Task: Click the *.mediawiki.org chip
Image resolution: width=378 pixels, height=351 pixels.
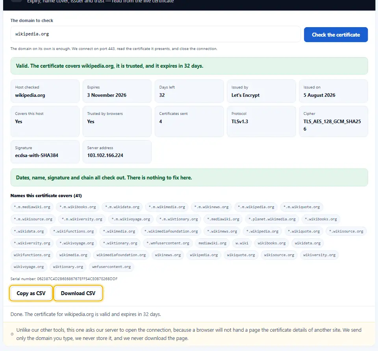Action: [223, 219]
